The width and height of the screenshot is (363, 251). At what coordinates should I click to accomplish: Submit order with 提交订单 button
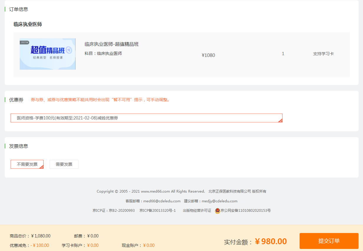329,241
